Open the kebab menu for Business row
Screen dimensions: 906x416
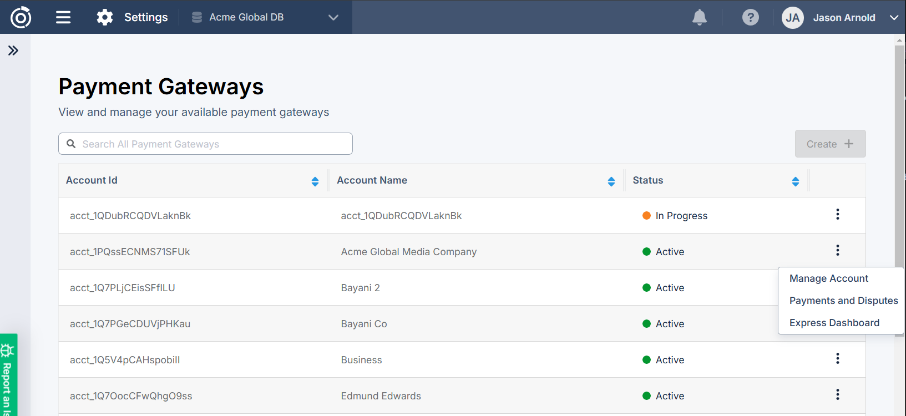[x=837, y=359]
